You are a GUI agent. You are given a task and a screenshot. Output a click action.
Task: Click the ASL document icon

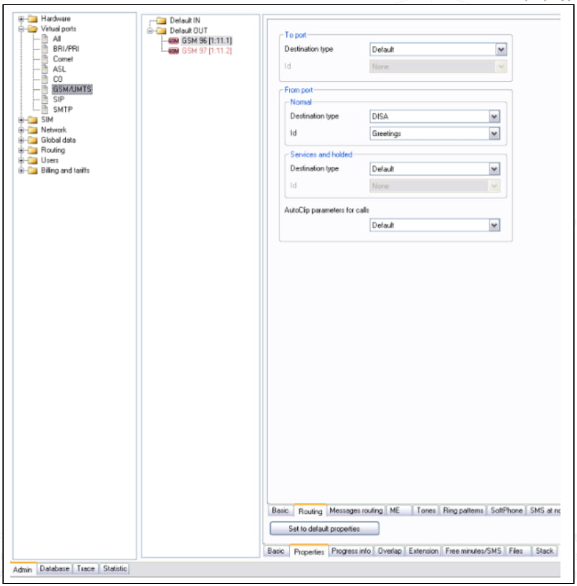[x=45, y=69]
